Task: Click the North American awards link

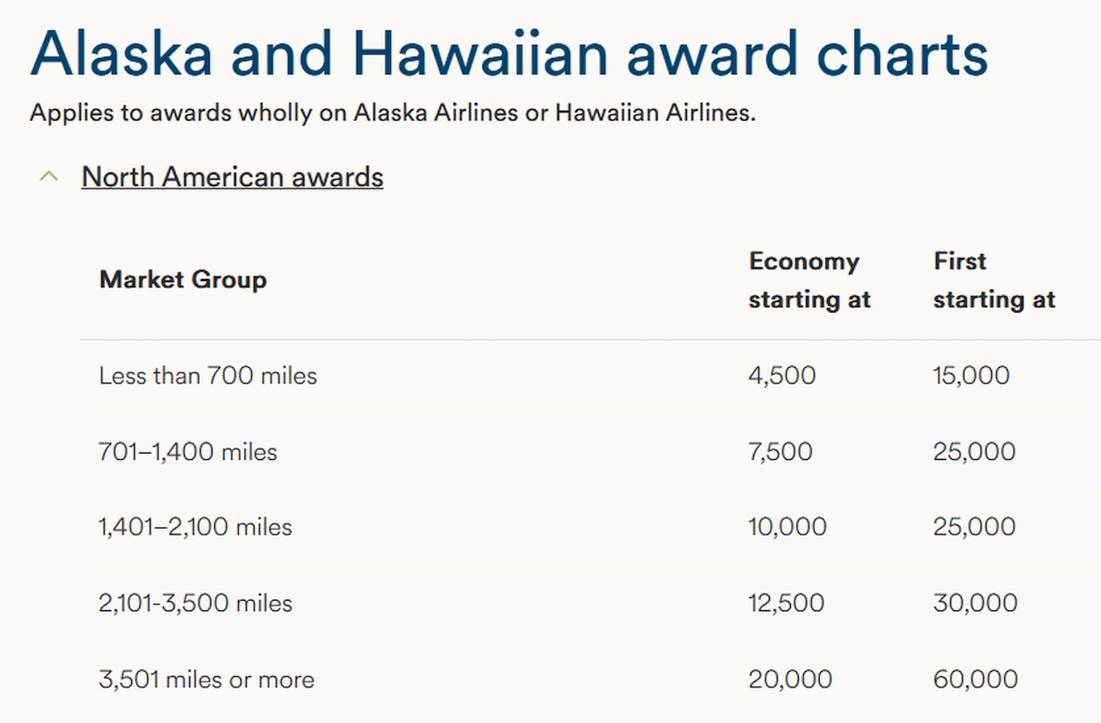Action: tap(232, 177)
